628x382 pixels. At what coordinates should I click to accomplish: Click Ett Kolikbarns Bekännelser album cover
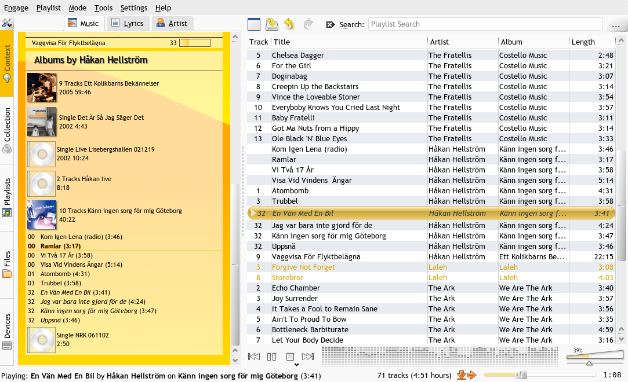click(42, 88)
